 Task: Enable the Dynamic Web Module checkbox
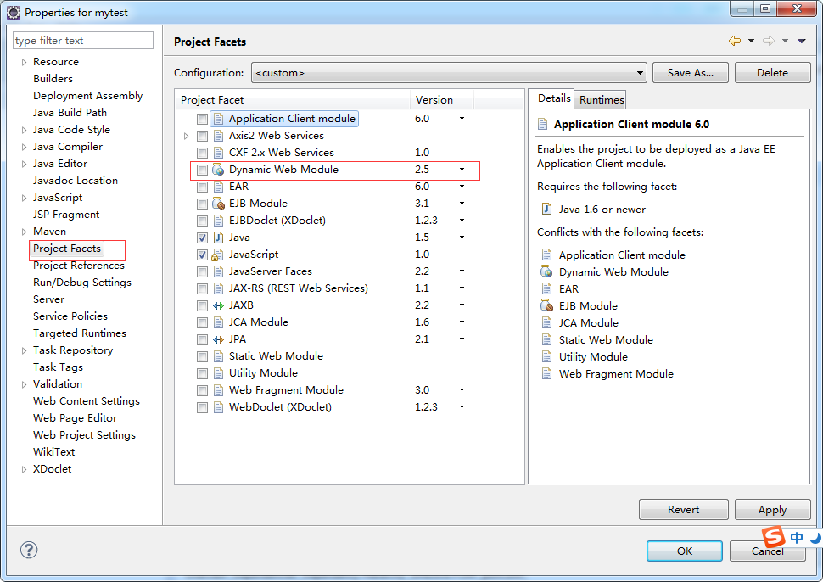click(x=202, y=170)
